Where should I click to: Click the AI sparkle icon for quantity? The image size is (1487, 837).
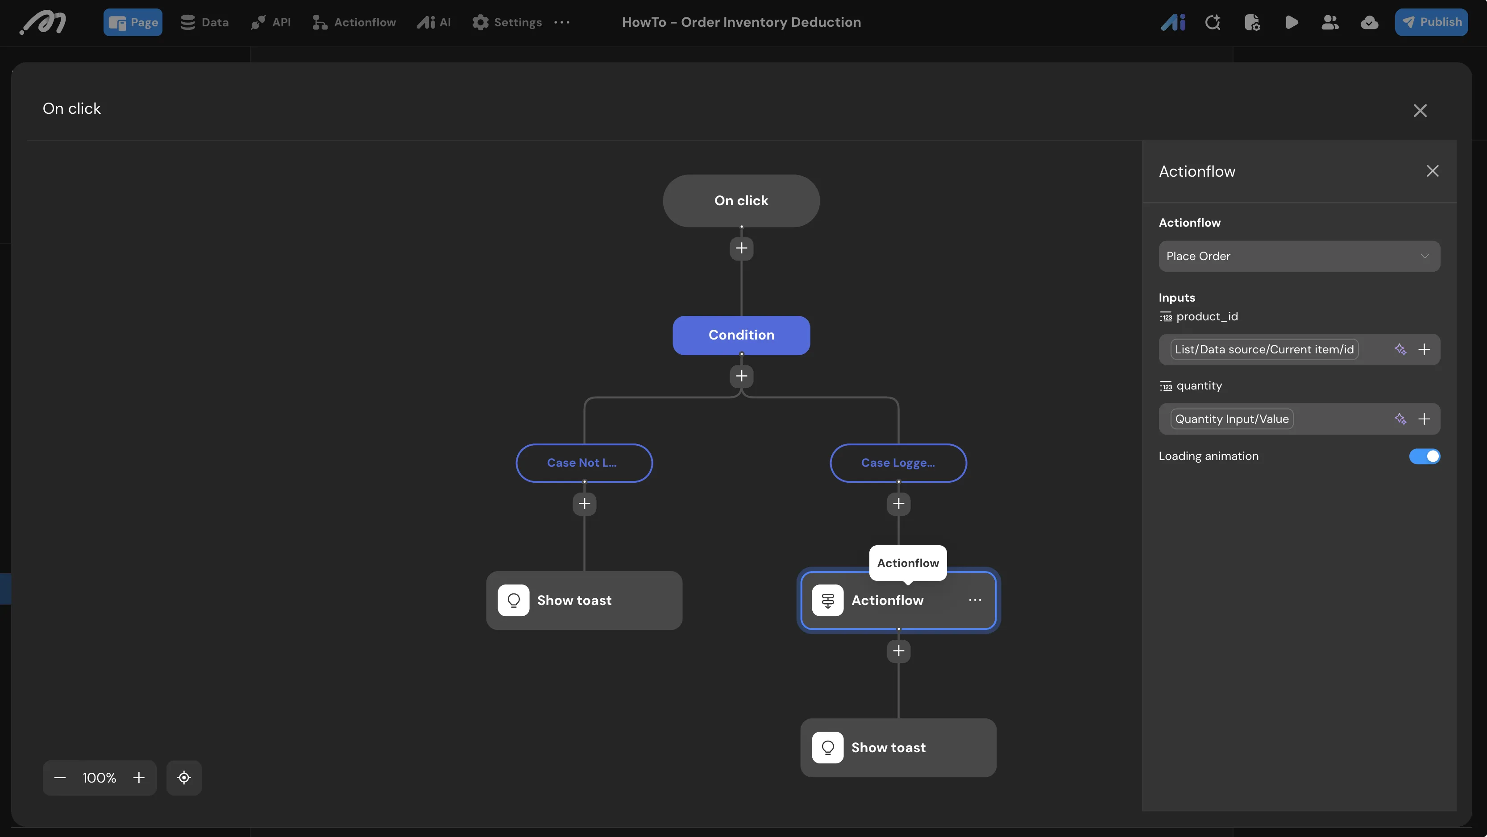tap(1400, 419)
